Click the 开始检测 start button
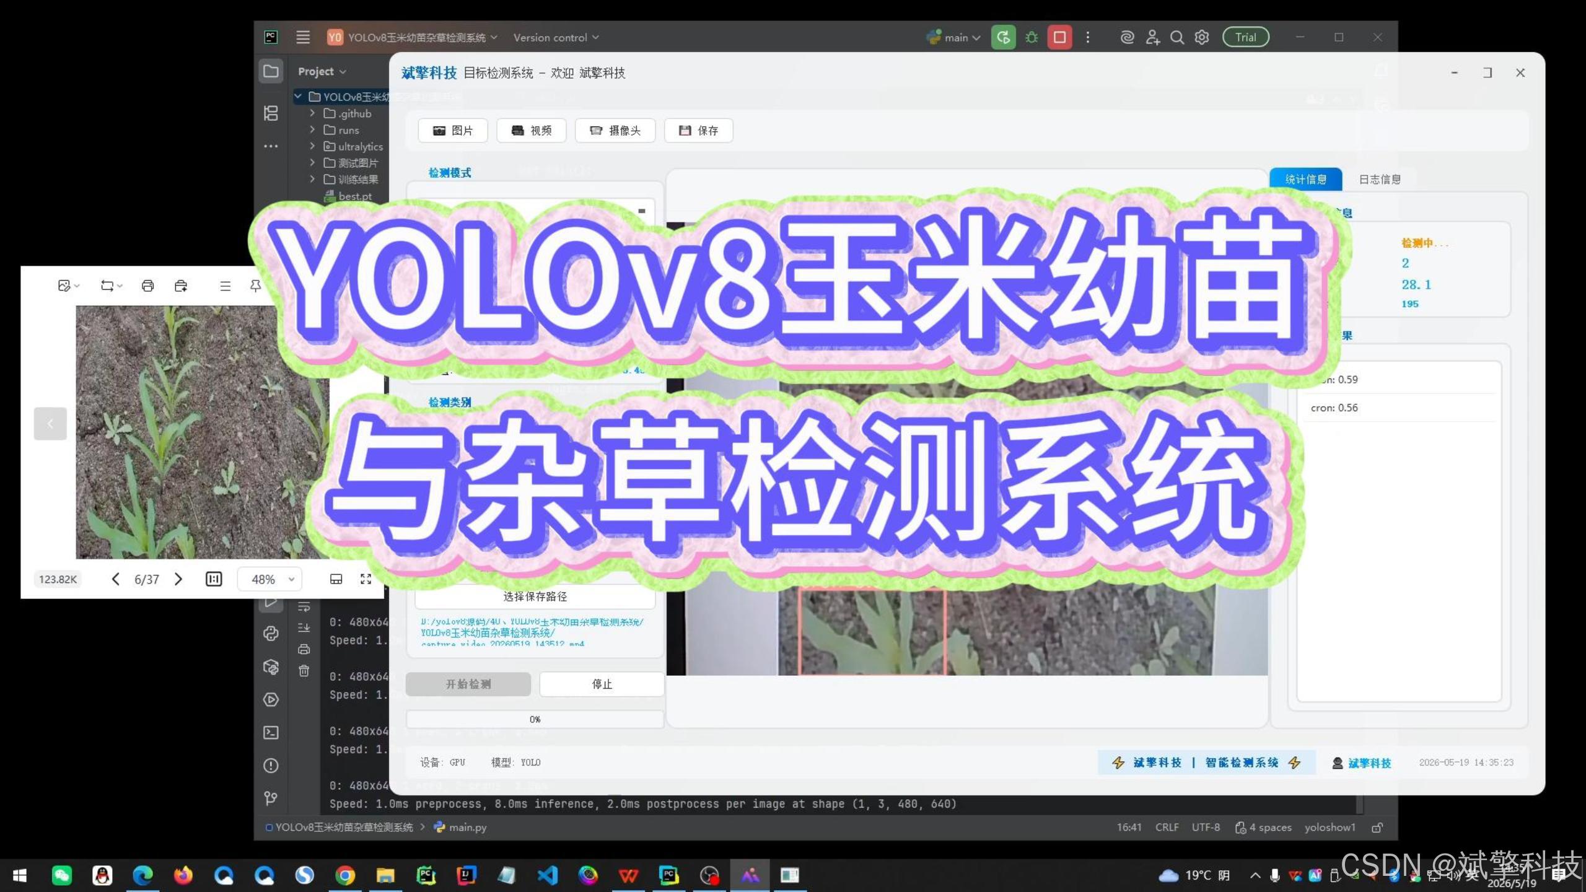This screenshot has width=1586, height=892. pos(468,684)
